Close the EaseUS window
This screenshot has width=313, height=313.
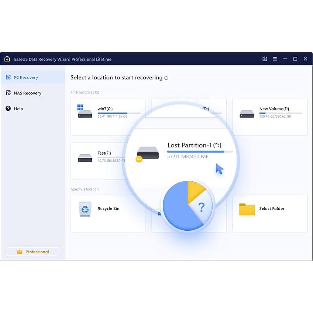coord(305,59)
